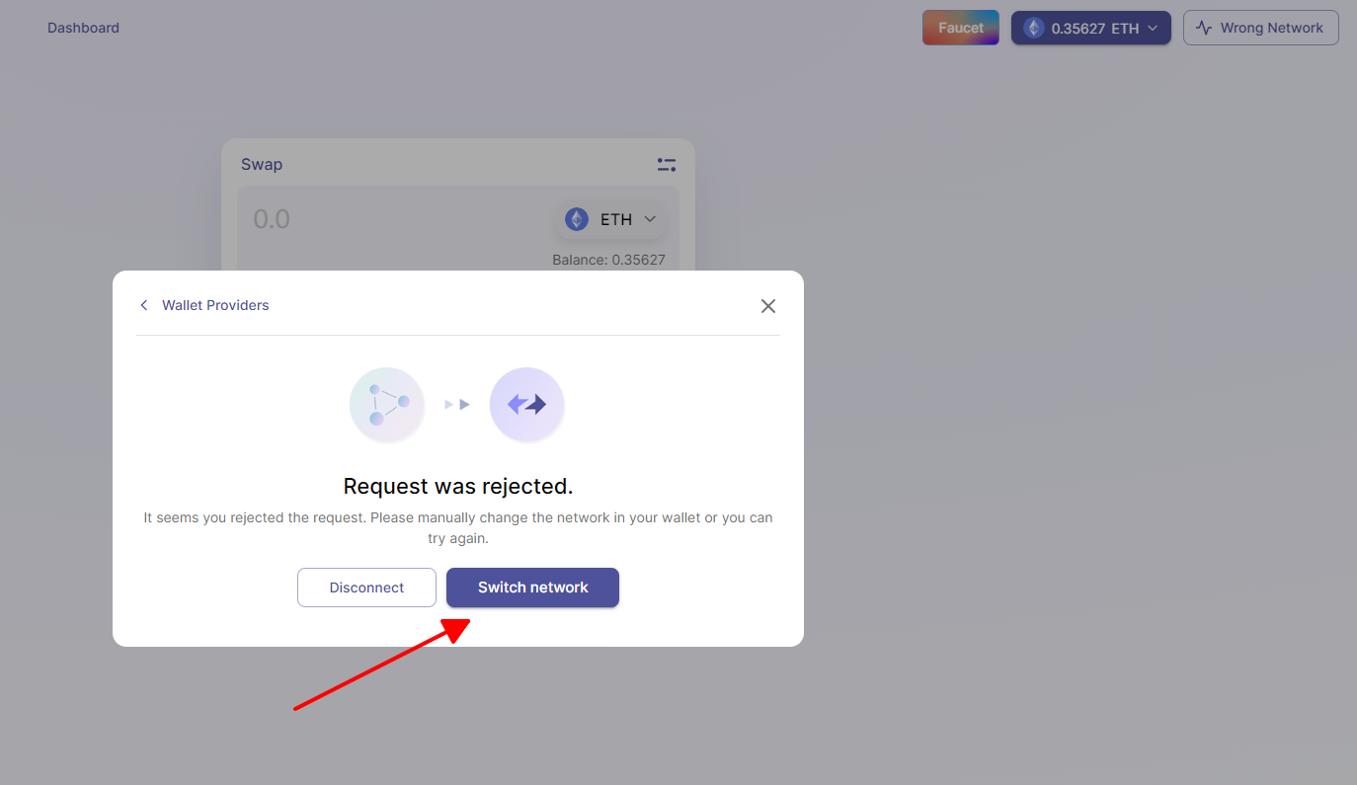The image size is (1357, 785).
Task: Click the Wallet Providers heading text
Action: click(215, 305)
